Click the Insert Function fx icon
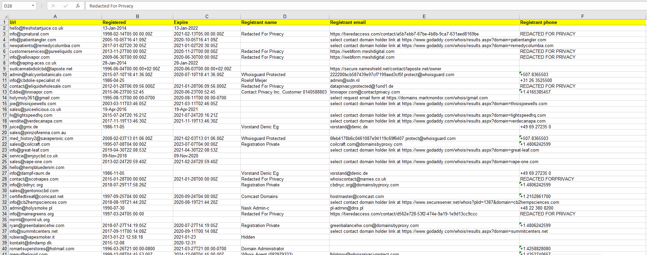The height and width of the screenshot is (255, 647). pos(78,6)
